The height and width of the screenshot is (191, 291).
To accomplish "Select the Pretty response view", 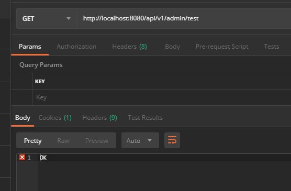I will (33, 141).
